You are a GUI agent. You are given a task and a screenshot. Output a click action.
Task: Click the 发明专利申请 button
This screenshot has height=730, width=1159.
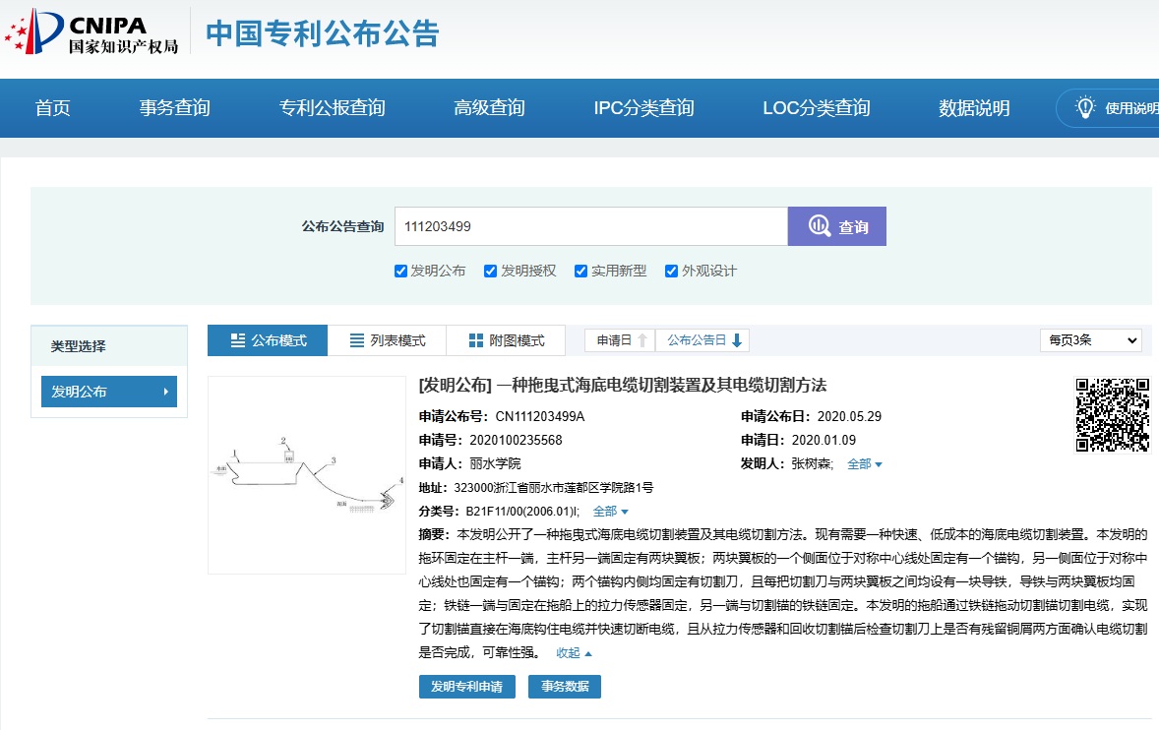pos(466,687)
